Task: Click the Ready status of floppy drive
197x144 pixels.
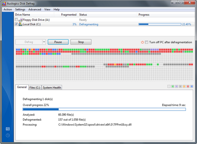Action: click(x=83, y=20)
